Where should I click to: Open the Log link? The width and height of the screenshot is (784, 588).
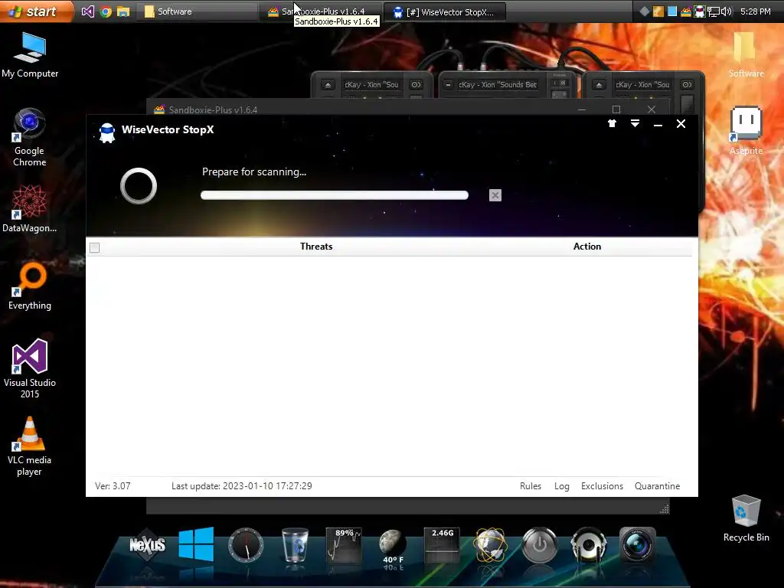pos(561,486)
